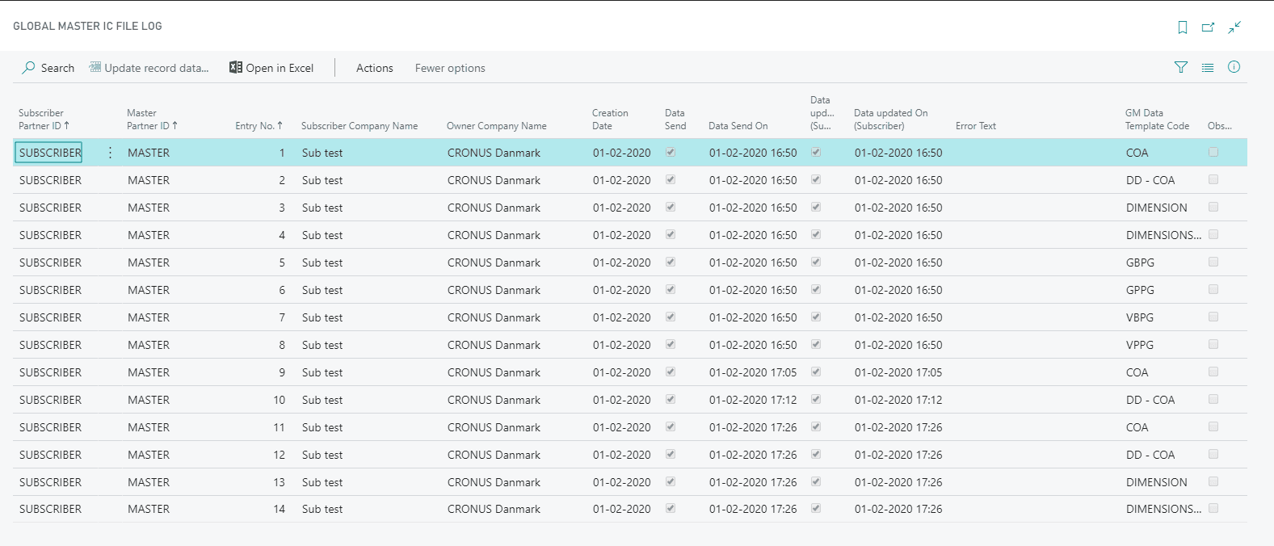
Task: Click the collapse page icon
Action: pyautogui.click(x=1234, y=27)
